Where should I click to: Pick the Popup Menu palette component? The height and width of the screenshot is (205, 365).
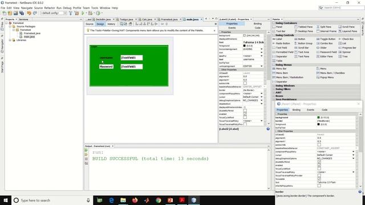(x=325, y=77)
